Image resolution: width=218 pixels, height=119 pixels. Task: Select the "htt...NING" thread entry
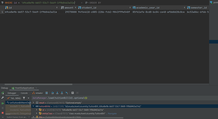(x=14, y=98)
